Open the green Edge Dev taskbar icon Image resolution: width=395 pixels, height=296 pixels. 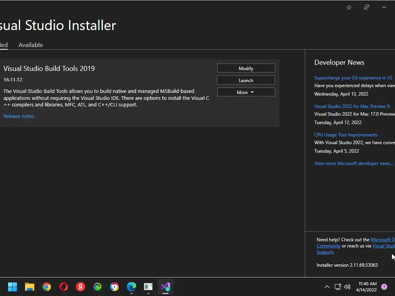point(98,287)
